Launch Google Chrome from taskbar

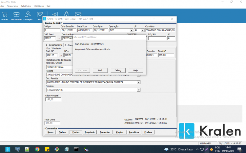click(37, 149)
